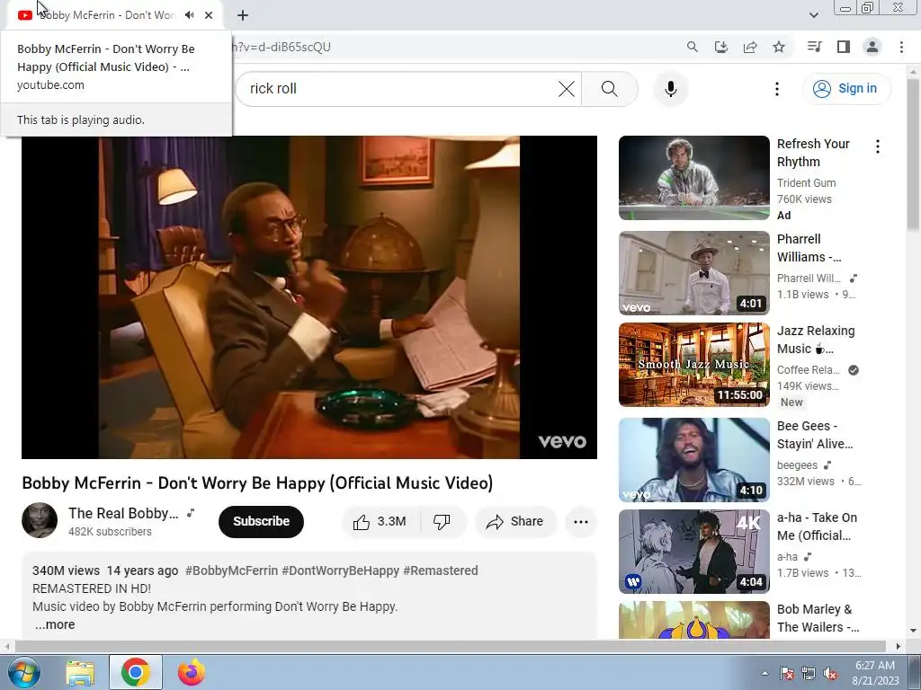Click the #Remastered hashtag

coord(441,571)
